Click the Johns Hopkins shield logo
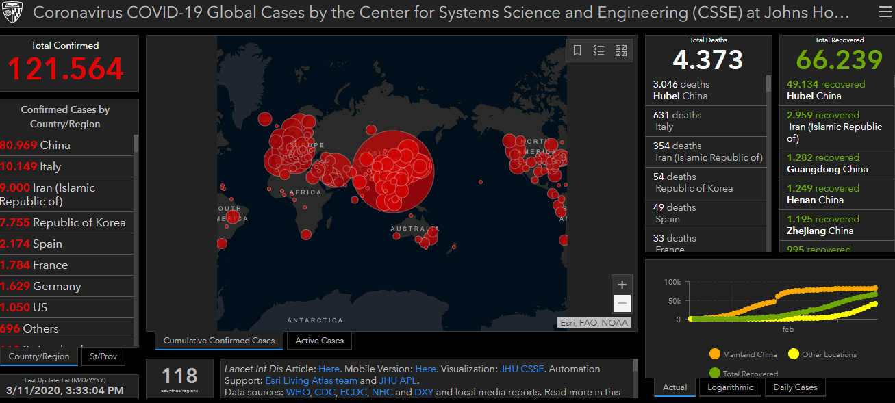This screenshot has width=895, height=403. click(13, 12)
